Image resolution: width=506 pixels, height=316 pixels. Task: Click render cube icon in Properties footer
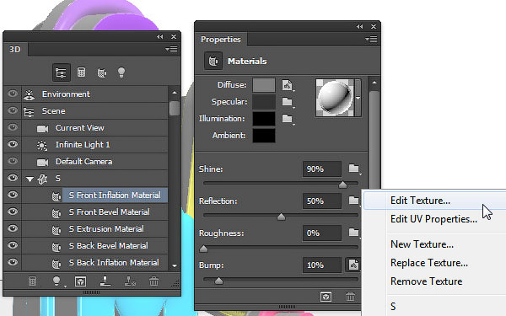pyautogui.click(x=326, y=297)
